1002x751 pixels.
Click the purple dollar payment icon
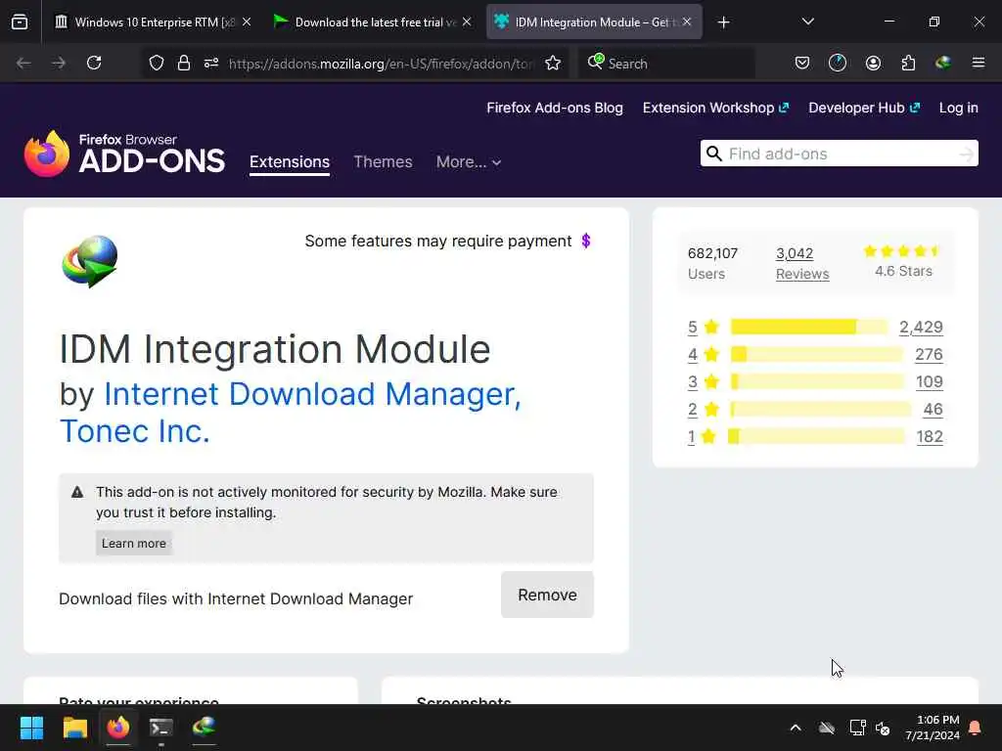click(586, 241)
